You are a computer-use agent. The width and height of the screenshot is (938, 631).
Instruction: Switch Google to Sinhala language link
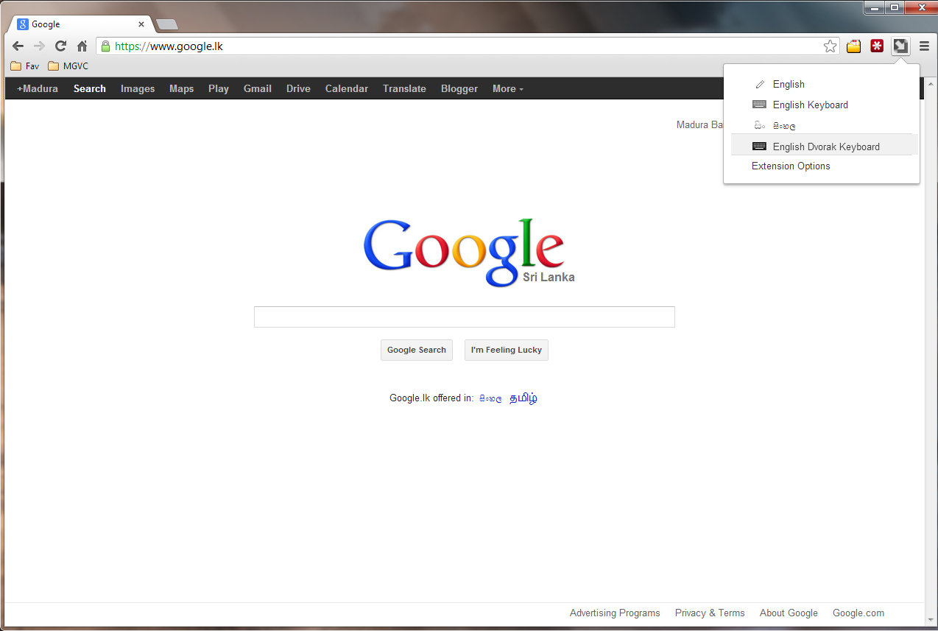[490, 398]
